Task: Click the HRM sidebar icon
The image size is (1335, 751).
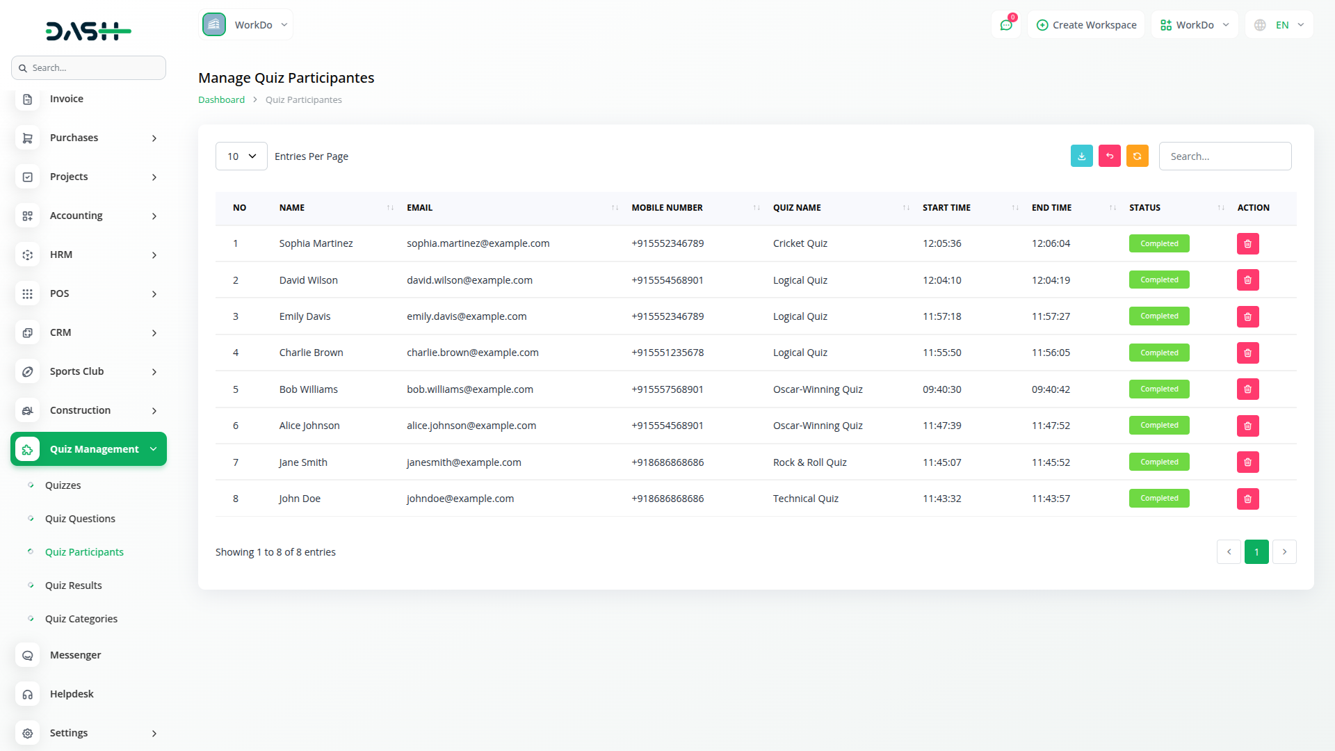Action: 27,255
